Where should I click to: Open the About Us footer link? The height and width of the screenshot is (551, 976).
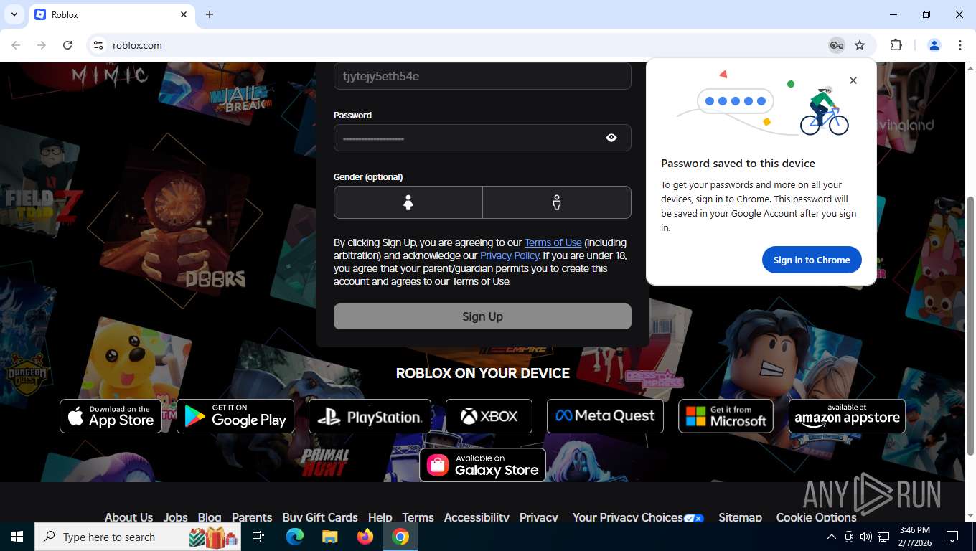[x=128, y=517]
